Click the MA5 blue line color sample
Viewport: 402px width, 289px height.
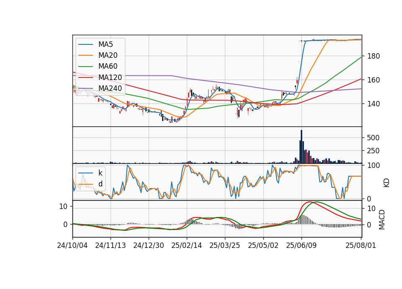pyautogui.click(x=85, y=44)
